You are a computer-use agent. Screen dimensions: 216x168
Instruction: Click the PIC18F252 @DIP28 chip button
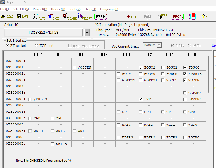pos(43,32)
